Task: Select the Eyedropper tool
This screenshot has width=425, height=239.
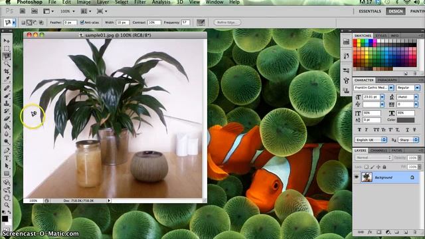Action: (7, 79)
